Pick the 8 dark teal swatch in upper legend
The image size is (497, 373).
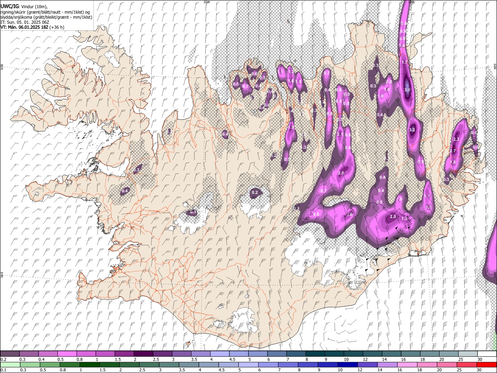pos(315,354)
